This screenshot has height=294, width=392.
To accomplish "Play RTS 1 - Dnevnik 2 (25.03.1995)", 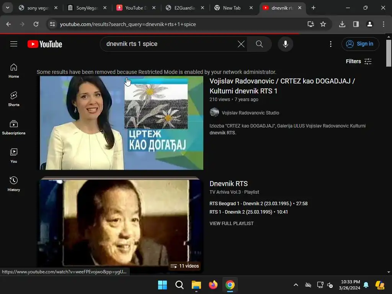I will pos(248,212).
